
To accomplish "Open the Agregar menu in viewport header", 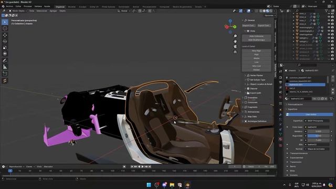I will [x=53, y=10].
